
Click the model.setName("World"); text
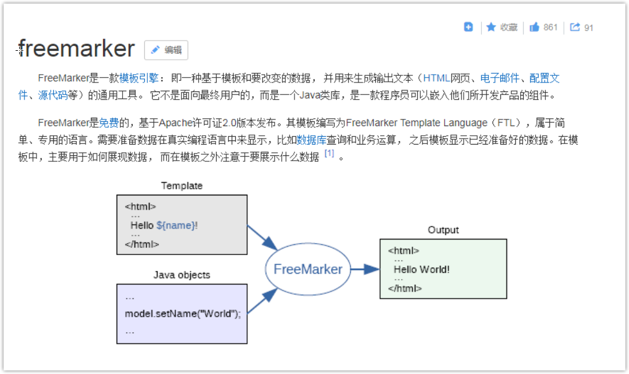tap(183, 314)
